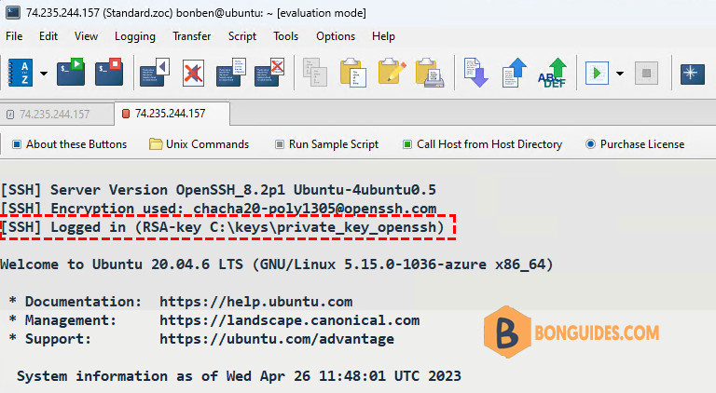Select the active 74.235.244.157 tab with red icon
The height and width of the screenshot is (393, 716).
pos(172,114)
